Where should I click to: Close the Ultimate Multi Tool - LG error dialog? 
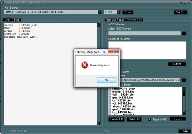point(113,51)
